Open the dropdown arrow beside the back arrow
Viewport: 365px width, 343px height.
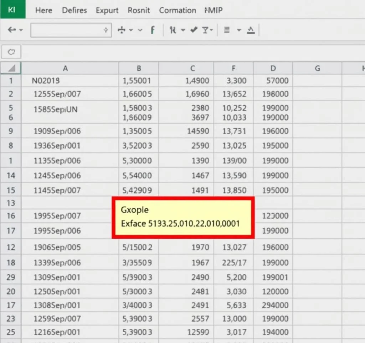(21, 30)
